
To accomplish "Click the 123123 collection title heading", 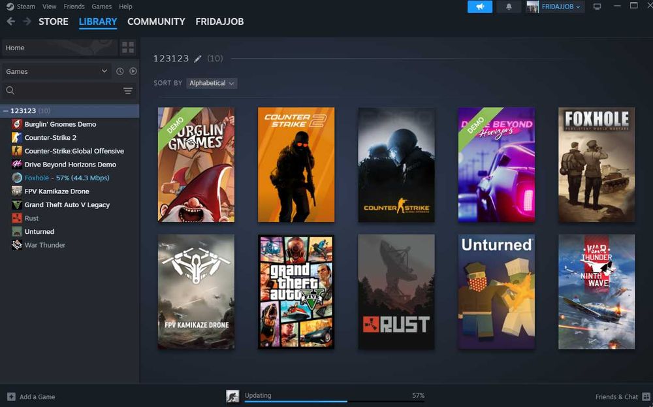I will 171,58.
